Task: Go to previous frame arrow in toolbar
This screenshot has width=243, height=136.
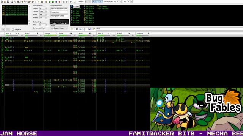Action: (63, 2)
